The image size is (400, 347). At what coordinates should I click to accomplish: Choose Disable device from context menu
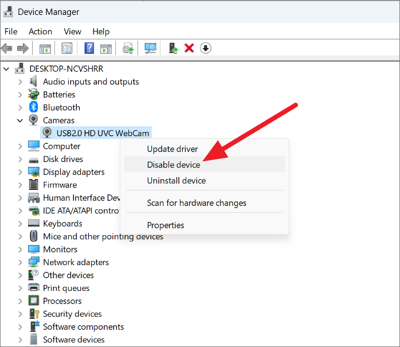(205, 164)
